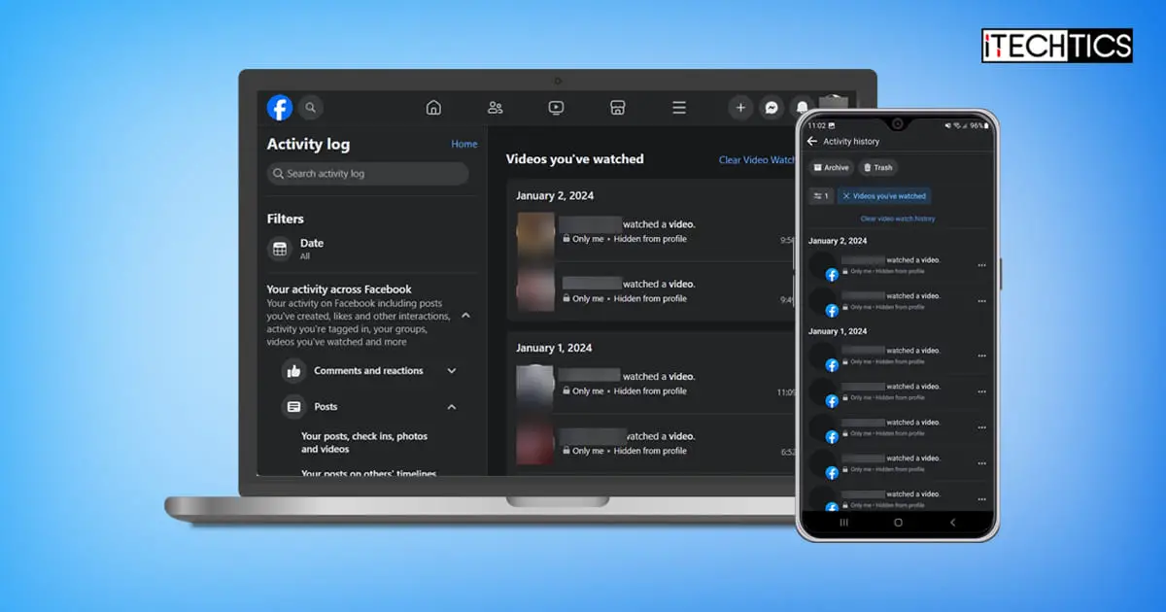Viewport: 1166px width, 612px height.
Task: Click the Home link beside Activity log
Action: point(464,144)
